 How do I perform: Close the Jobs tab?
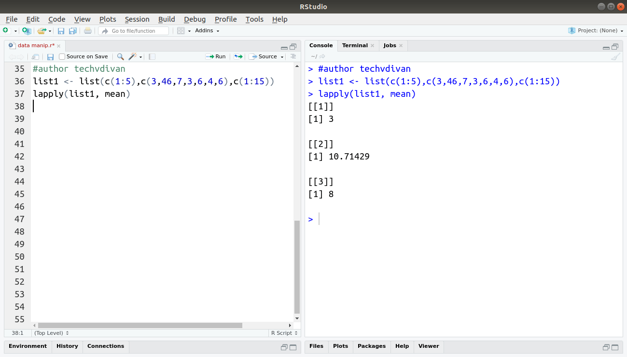click(401, 46)
